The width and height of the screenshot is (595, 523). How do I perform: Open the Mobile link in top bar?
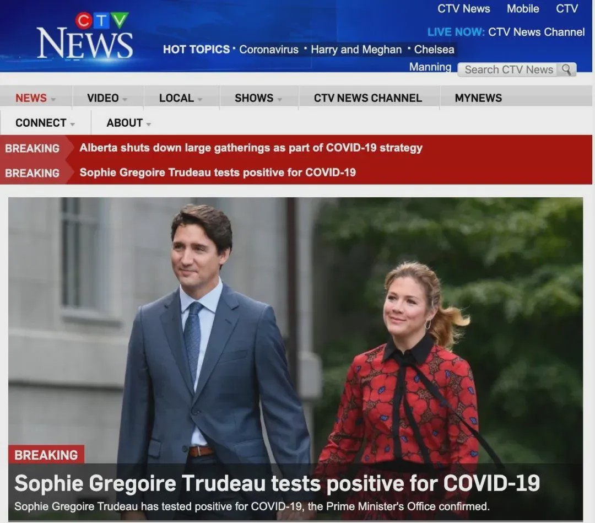523,9
